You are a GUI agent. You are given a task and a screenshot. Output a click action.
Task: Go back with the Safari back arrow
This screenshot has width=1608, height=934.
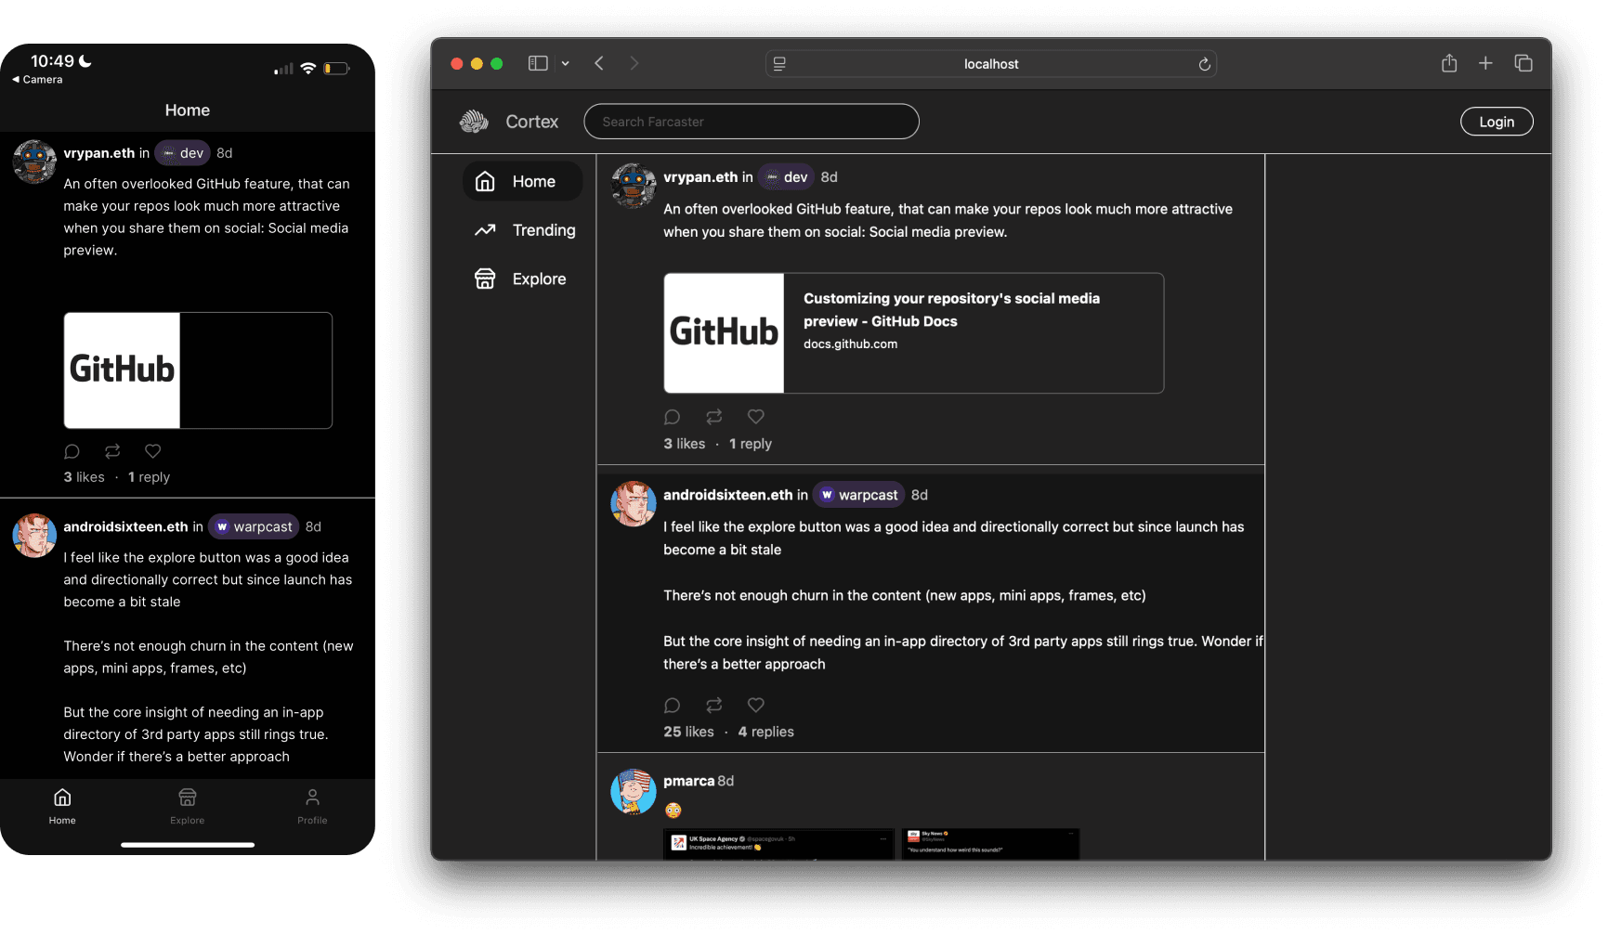599,63
